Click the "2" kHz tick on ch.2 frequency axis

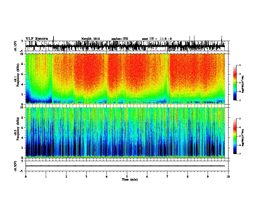pos(22,148)
